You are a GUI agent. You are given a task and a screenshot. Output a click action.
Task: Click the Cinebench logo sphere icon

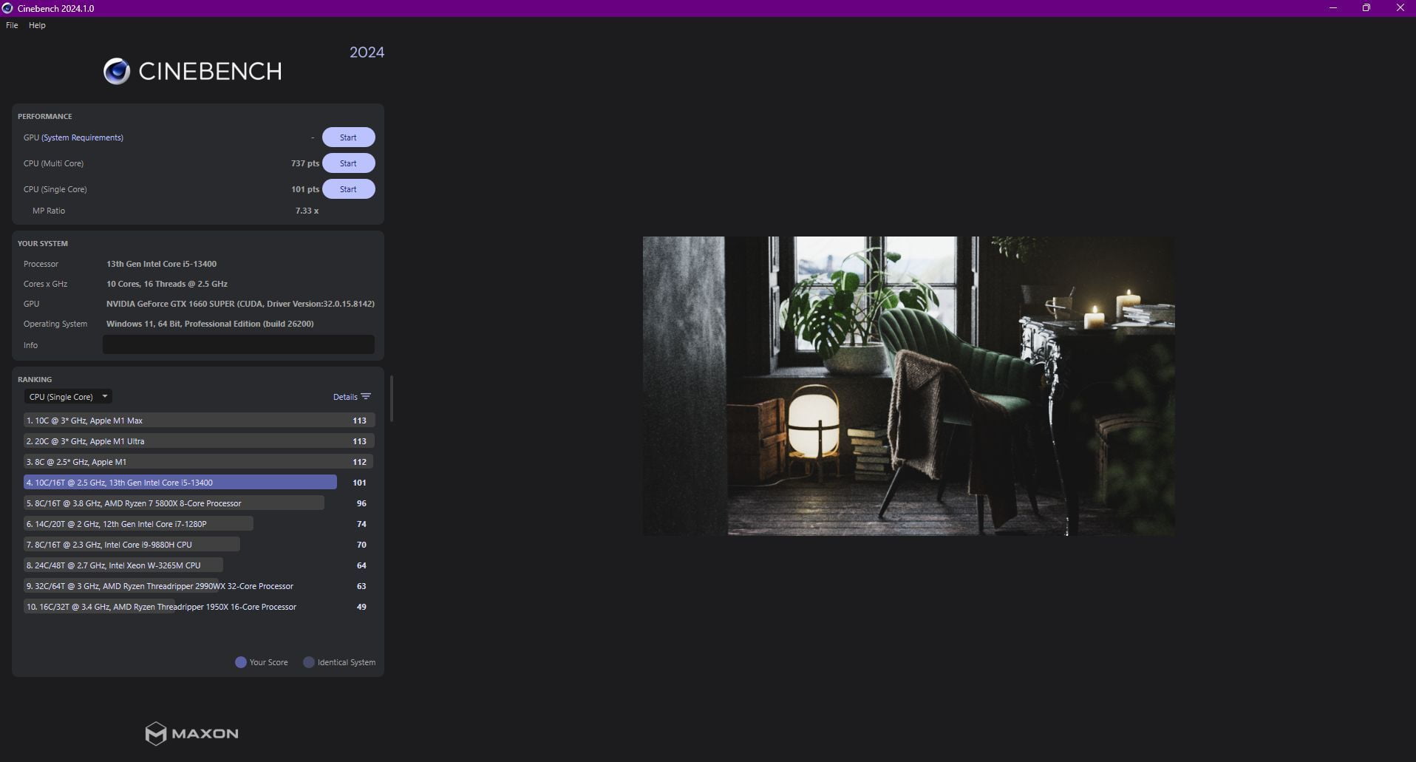pos(117,71)
